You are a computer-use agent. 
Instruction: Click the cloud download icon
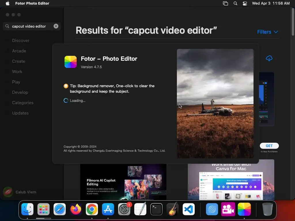[x=269, y=58]
